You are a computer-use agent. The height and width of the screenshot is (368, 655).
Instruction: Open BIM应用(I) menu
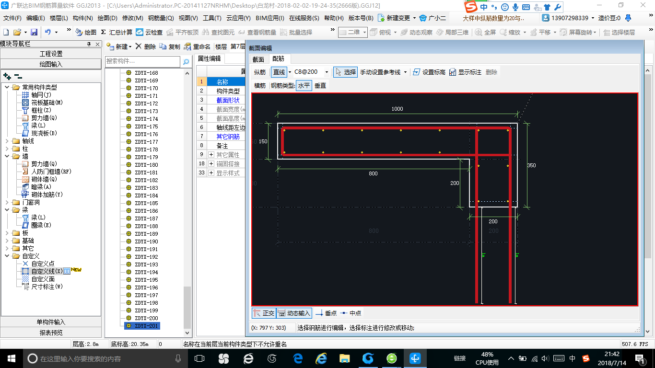(270, 18)
